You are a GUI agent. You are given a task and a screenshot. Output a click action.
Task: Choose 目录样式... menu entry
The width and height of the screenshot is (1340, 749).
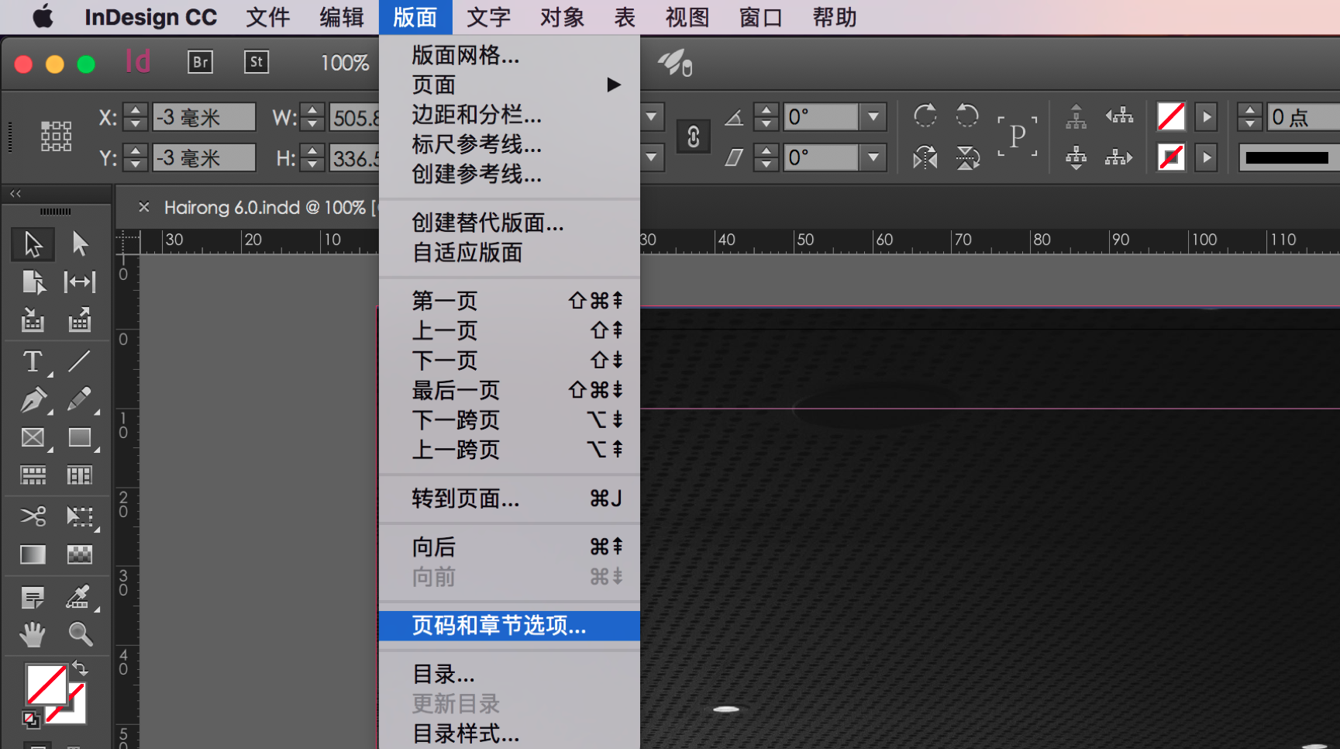point(509,733)
